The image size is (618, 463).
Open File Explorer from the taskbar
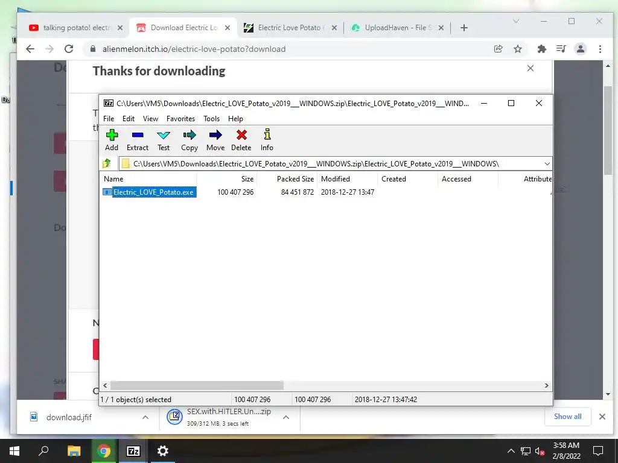point(74,451)
